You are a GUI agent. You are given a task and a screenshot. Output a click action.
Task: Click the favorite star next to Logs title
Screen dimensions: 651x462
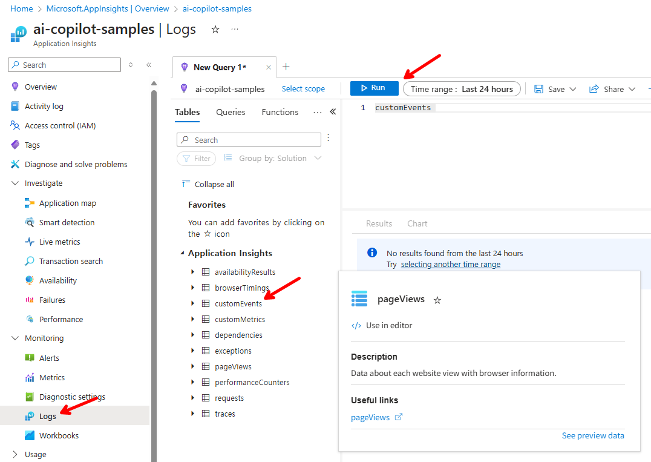[x=215, y=30]
